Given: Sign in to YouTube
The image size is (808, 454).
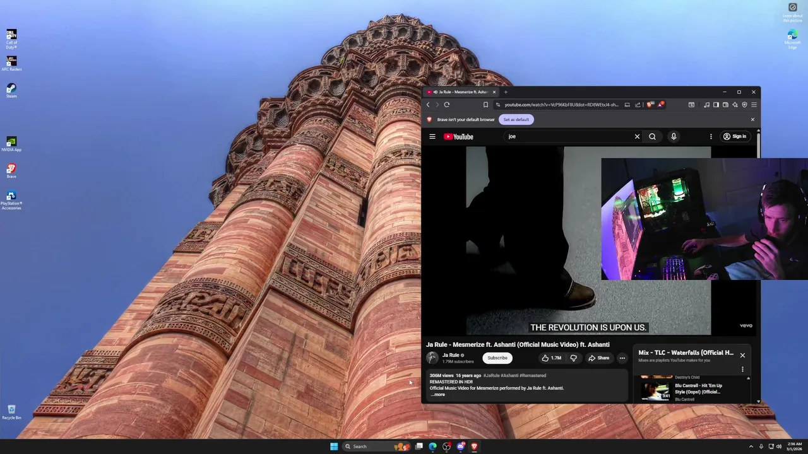Looking at the screenshot, I should [x=735, y=136].
